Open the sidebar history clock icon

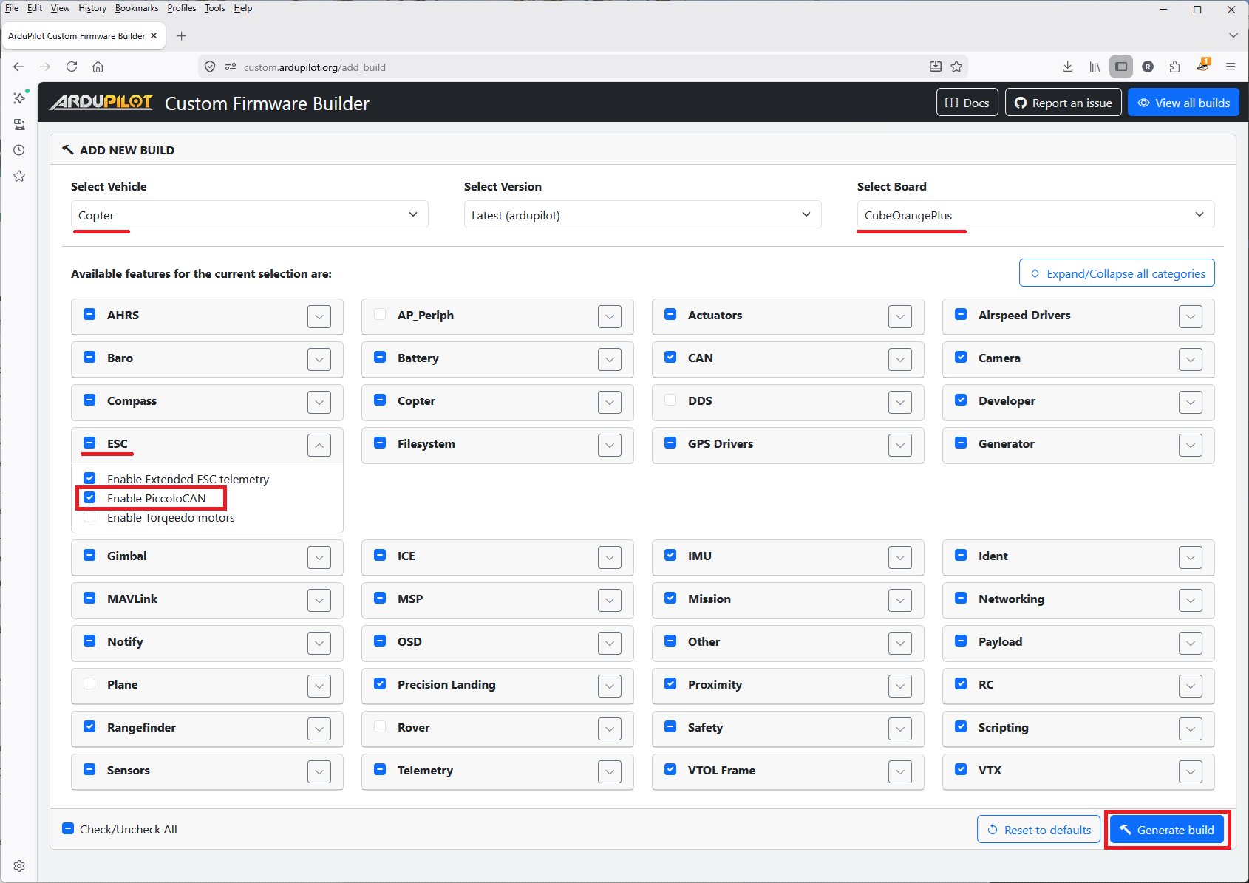[19, 150]
